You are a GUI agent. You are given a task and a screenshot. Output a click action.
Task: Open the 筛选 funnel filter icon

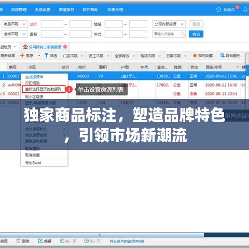pyautogui.click(x=46, y=56)
